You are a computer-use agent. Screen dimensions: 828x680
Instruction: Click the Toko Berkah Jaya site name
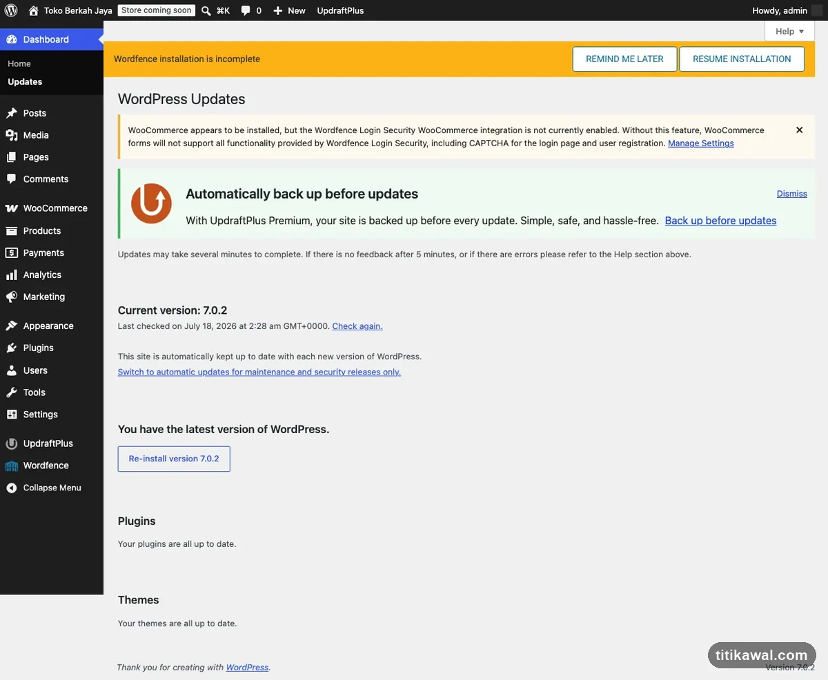78,10
